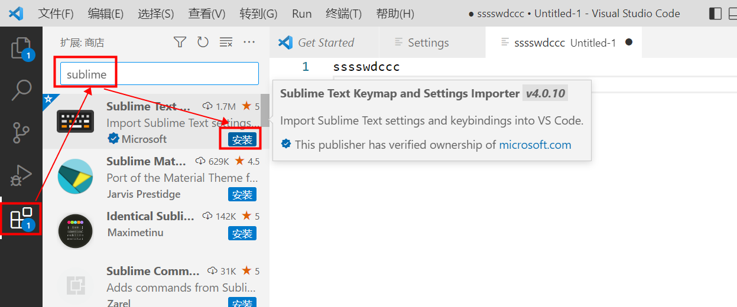Open the 帮助(H) menu
The height and width of the screenshot is (307, 737).
pyautogui.click(x=395, y=14)
